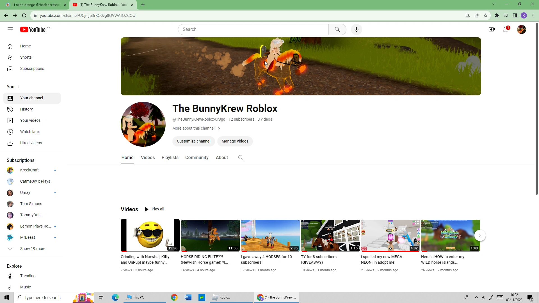Open the Chrome extensions puzzle icon

point(497,15)
